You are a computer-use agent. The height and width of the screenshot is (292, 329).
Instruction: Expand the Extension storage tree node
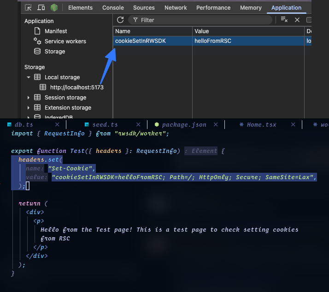pyautogui.click(x=29, y=108)
